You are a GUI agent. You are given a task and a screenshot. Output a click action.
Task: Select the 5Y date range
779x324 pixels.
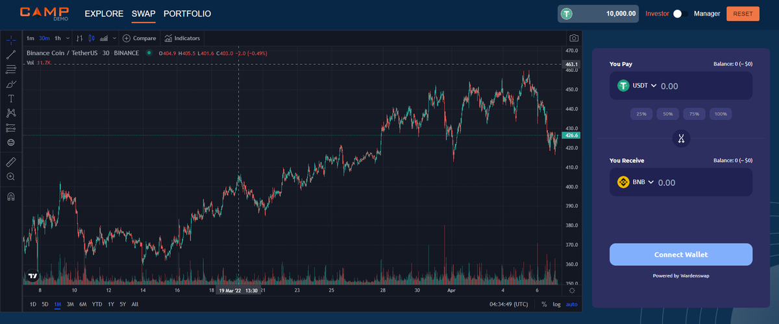tap(123, 304)
